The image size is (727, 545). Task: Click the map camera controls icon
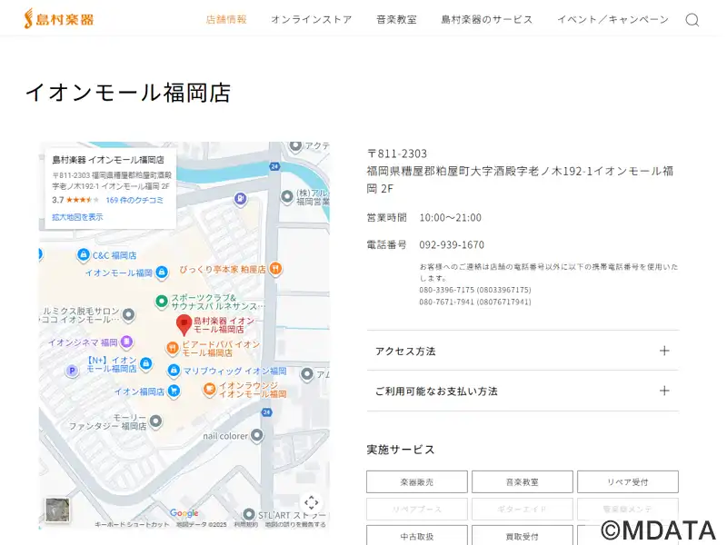[311, 502]
